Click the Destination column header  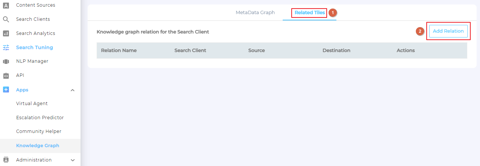coord(336,51)
